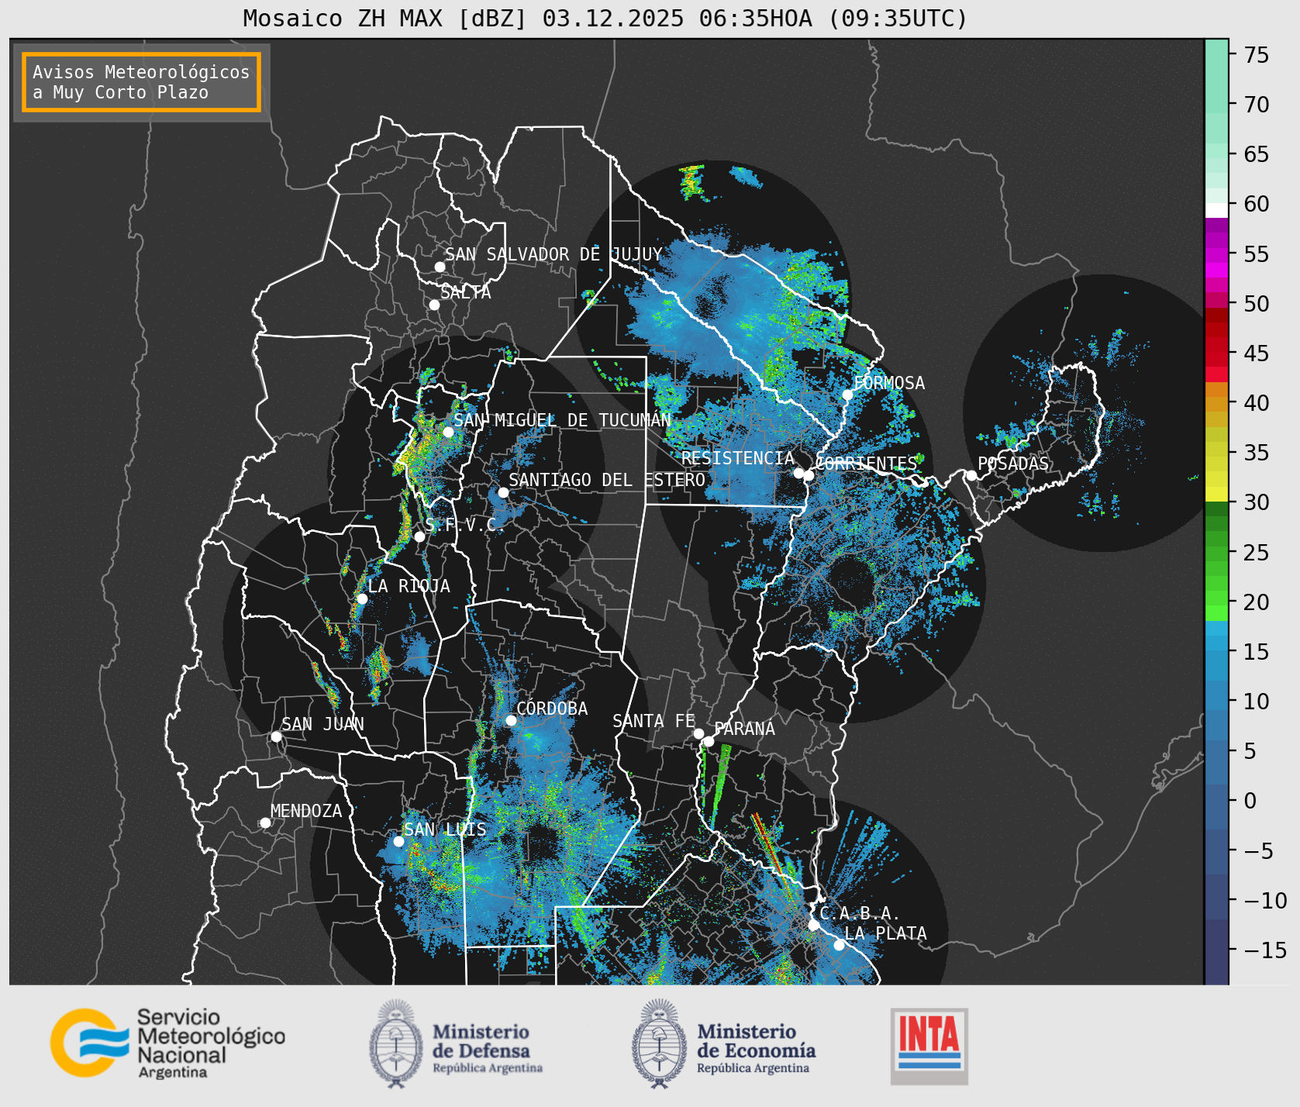
Task: Select the Santiago del Estero marker dot
Action: click(503, 492)
